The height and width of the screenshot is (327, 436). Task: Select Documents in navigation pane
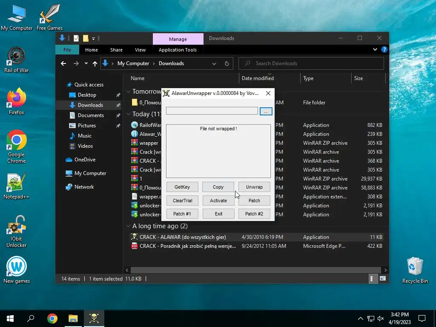click(91, 115)
